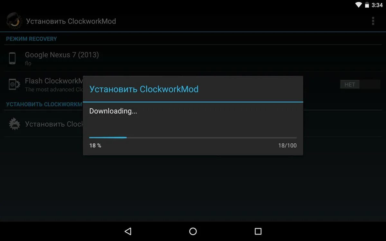Image resolution: width=386 pixels, height=241 pixels.
Task: Tap the Установить ClockworkMod header title
Action: pyautogui.click(x=71, y=21)
